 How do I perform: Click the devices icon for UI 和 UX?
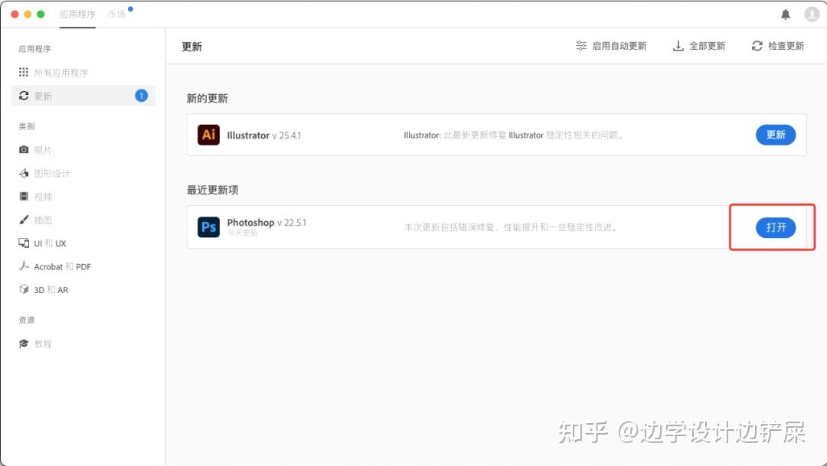[x=24, y=243]
